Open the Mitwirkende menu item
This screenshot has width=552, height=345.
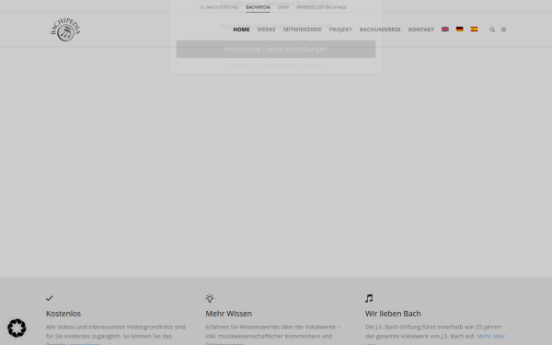pyautogui.click(x=303, y=29)
